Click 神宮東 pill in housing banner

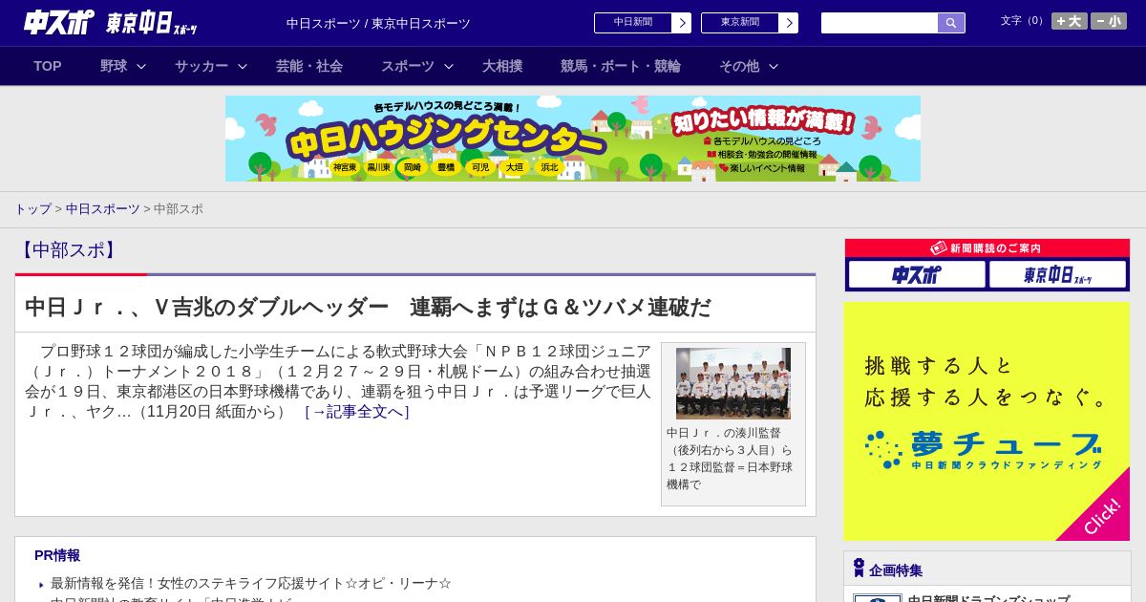point(345,167)
